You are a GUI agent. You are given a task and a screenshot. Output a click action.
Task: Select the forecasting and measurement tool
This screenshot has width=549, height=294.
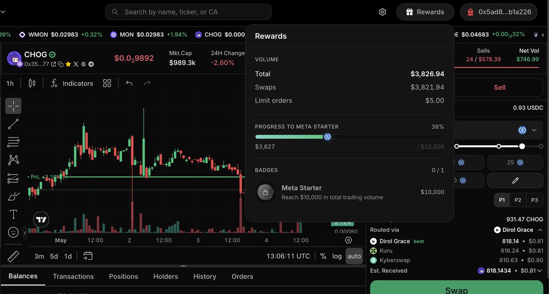point(13,178)
